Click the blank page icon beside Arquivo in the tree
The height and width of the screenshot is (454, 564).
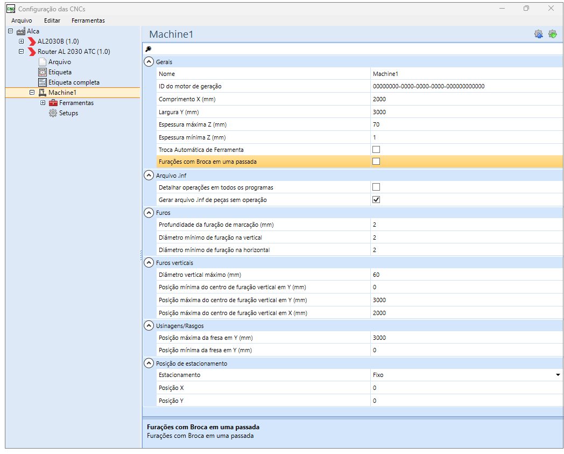tap(43, 62)
